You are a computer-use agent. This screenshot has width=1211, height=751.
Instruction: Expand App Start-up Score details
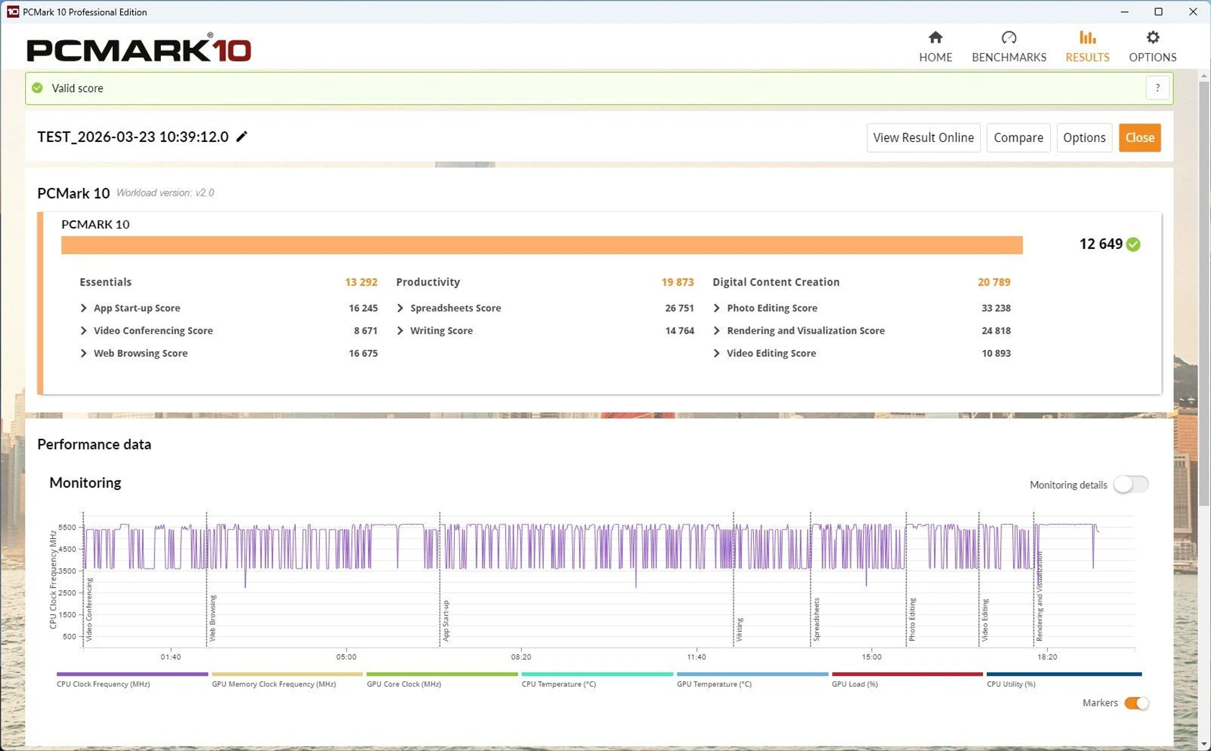point(83,308)
